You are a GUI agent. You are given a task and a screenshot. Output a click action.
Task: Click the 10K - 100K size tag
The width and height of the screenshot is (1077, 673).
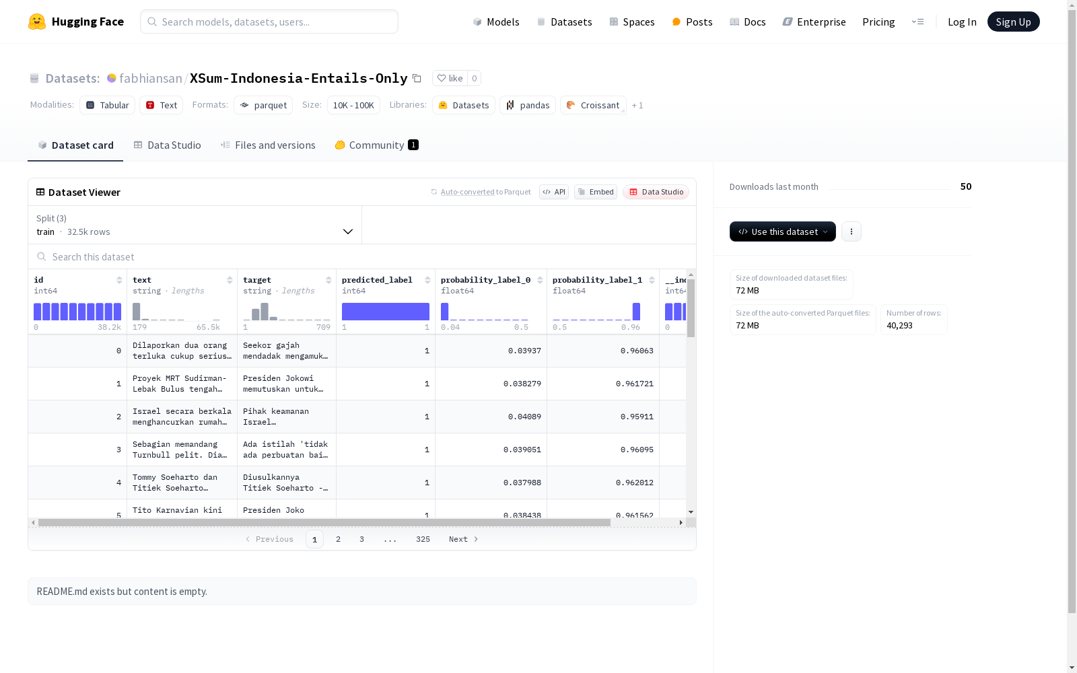pos(353,105)
